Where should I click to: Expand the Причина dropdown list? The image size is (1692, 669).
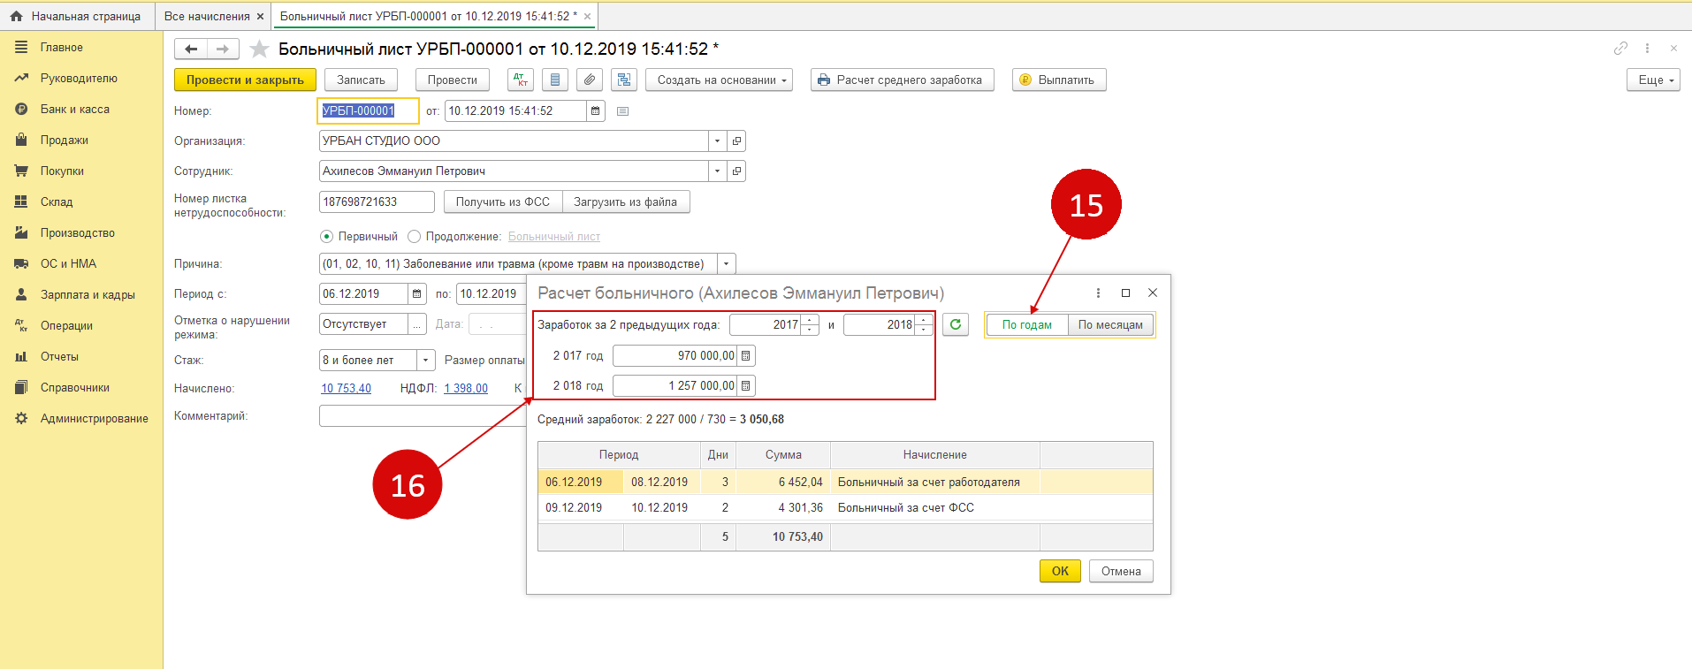click(x=726, y=264)
